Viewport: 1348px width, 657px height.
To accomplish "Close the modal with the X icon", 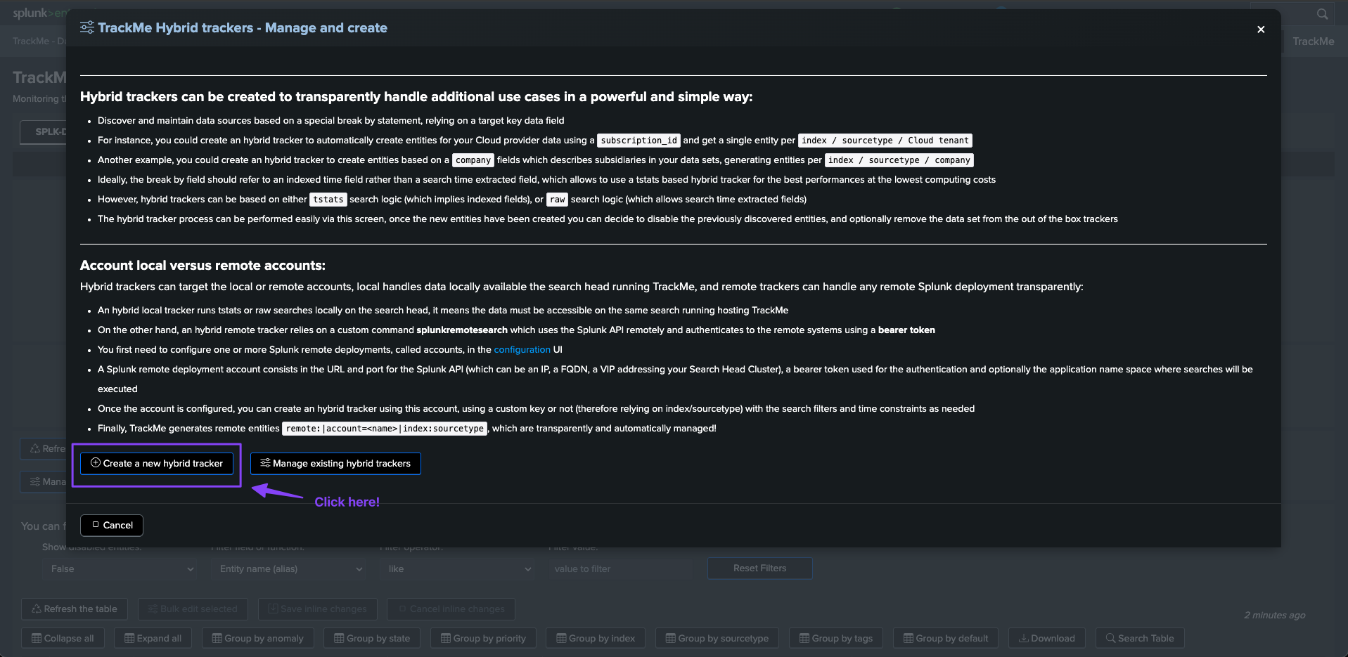I will coord(1260,30).
